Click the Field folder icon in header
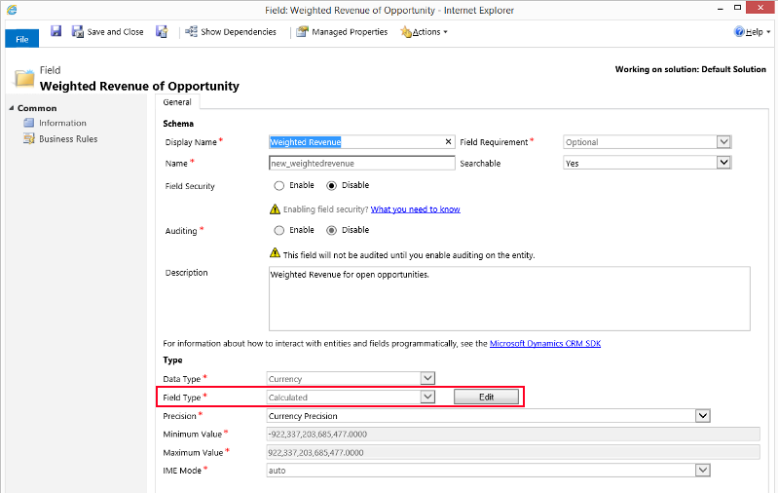Viewport: 778px width, 493px height. click(24, 78)
